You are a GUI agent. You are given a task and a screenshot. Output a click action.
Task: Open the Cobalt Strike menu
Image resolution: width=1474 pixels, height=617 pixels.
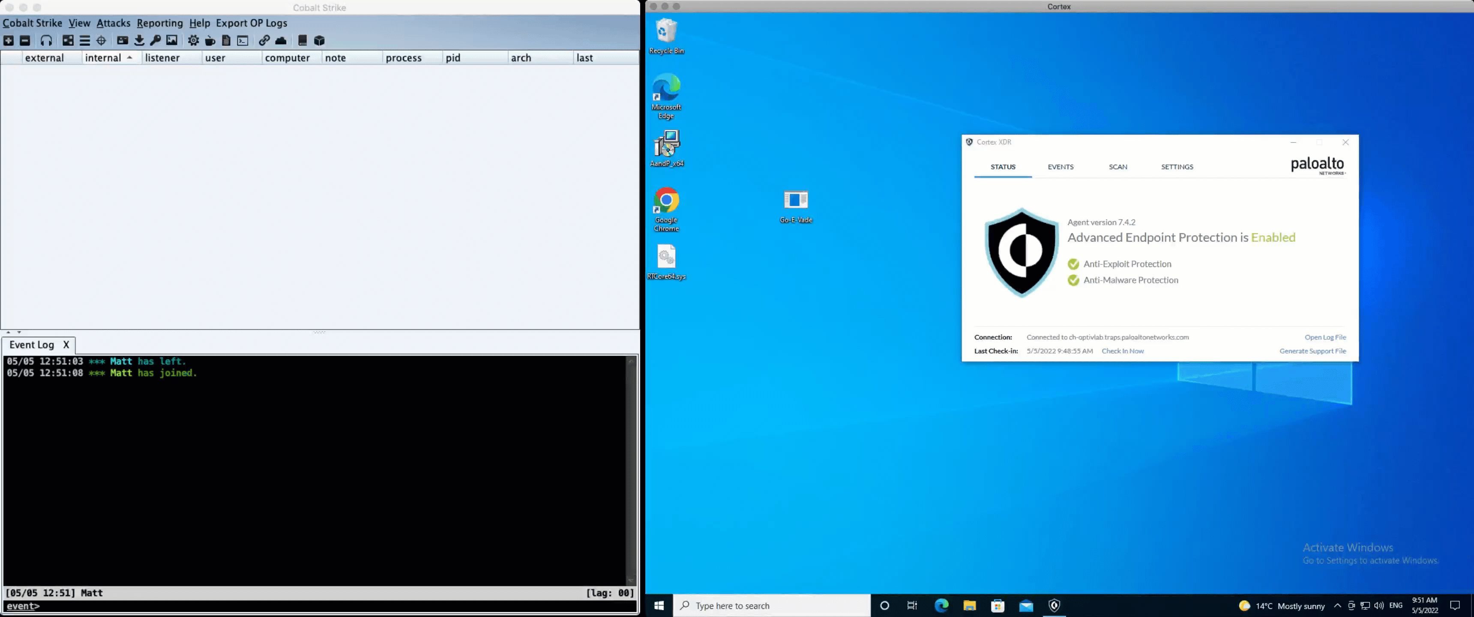pyautogui.click(x=33, y=23)
